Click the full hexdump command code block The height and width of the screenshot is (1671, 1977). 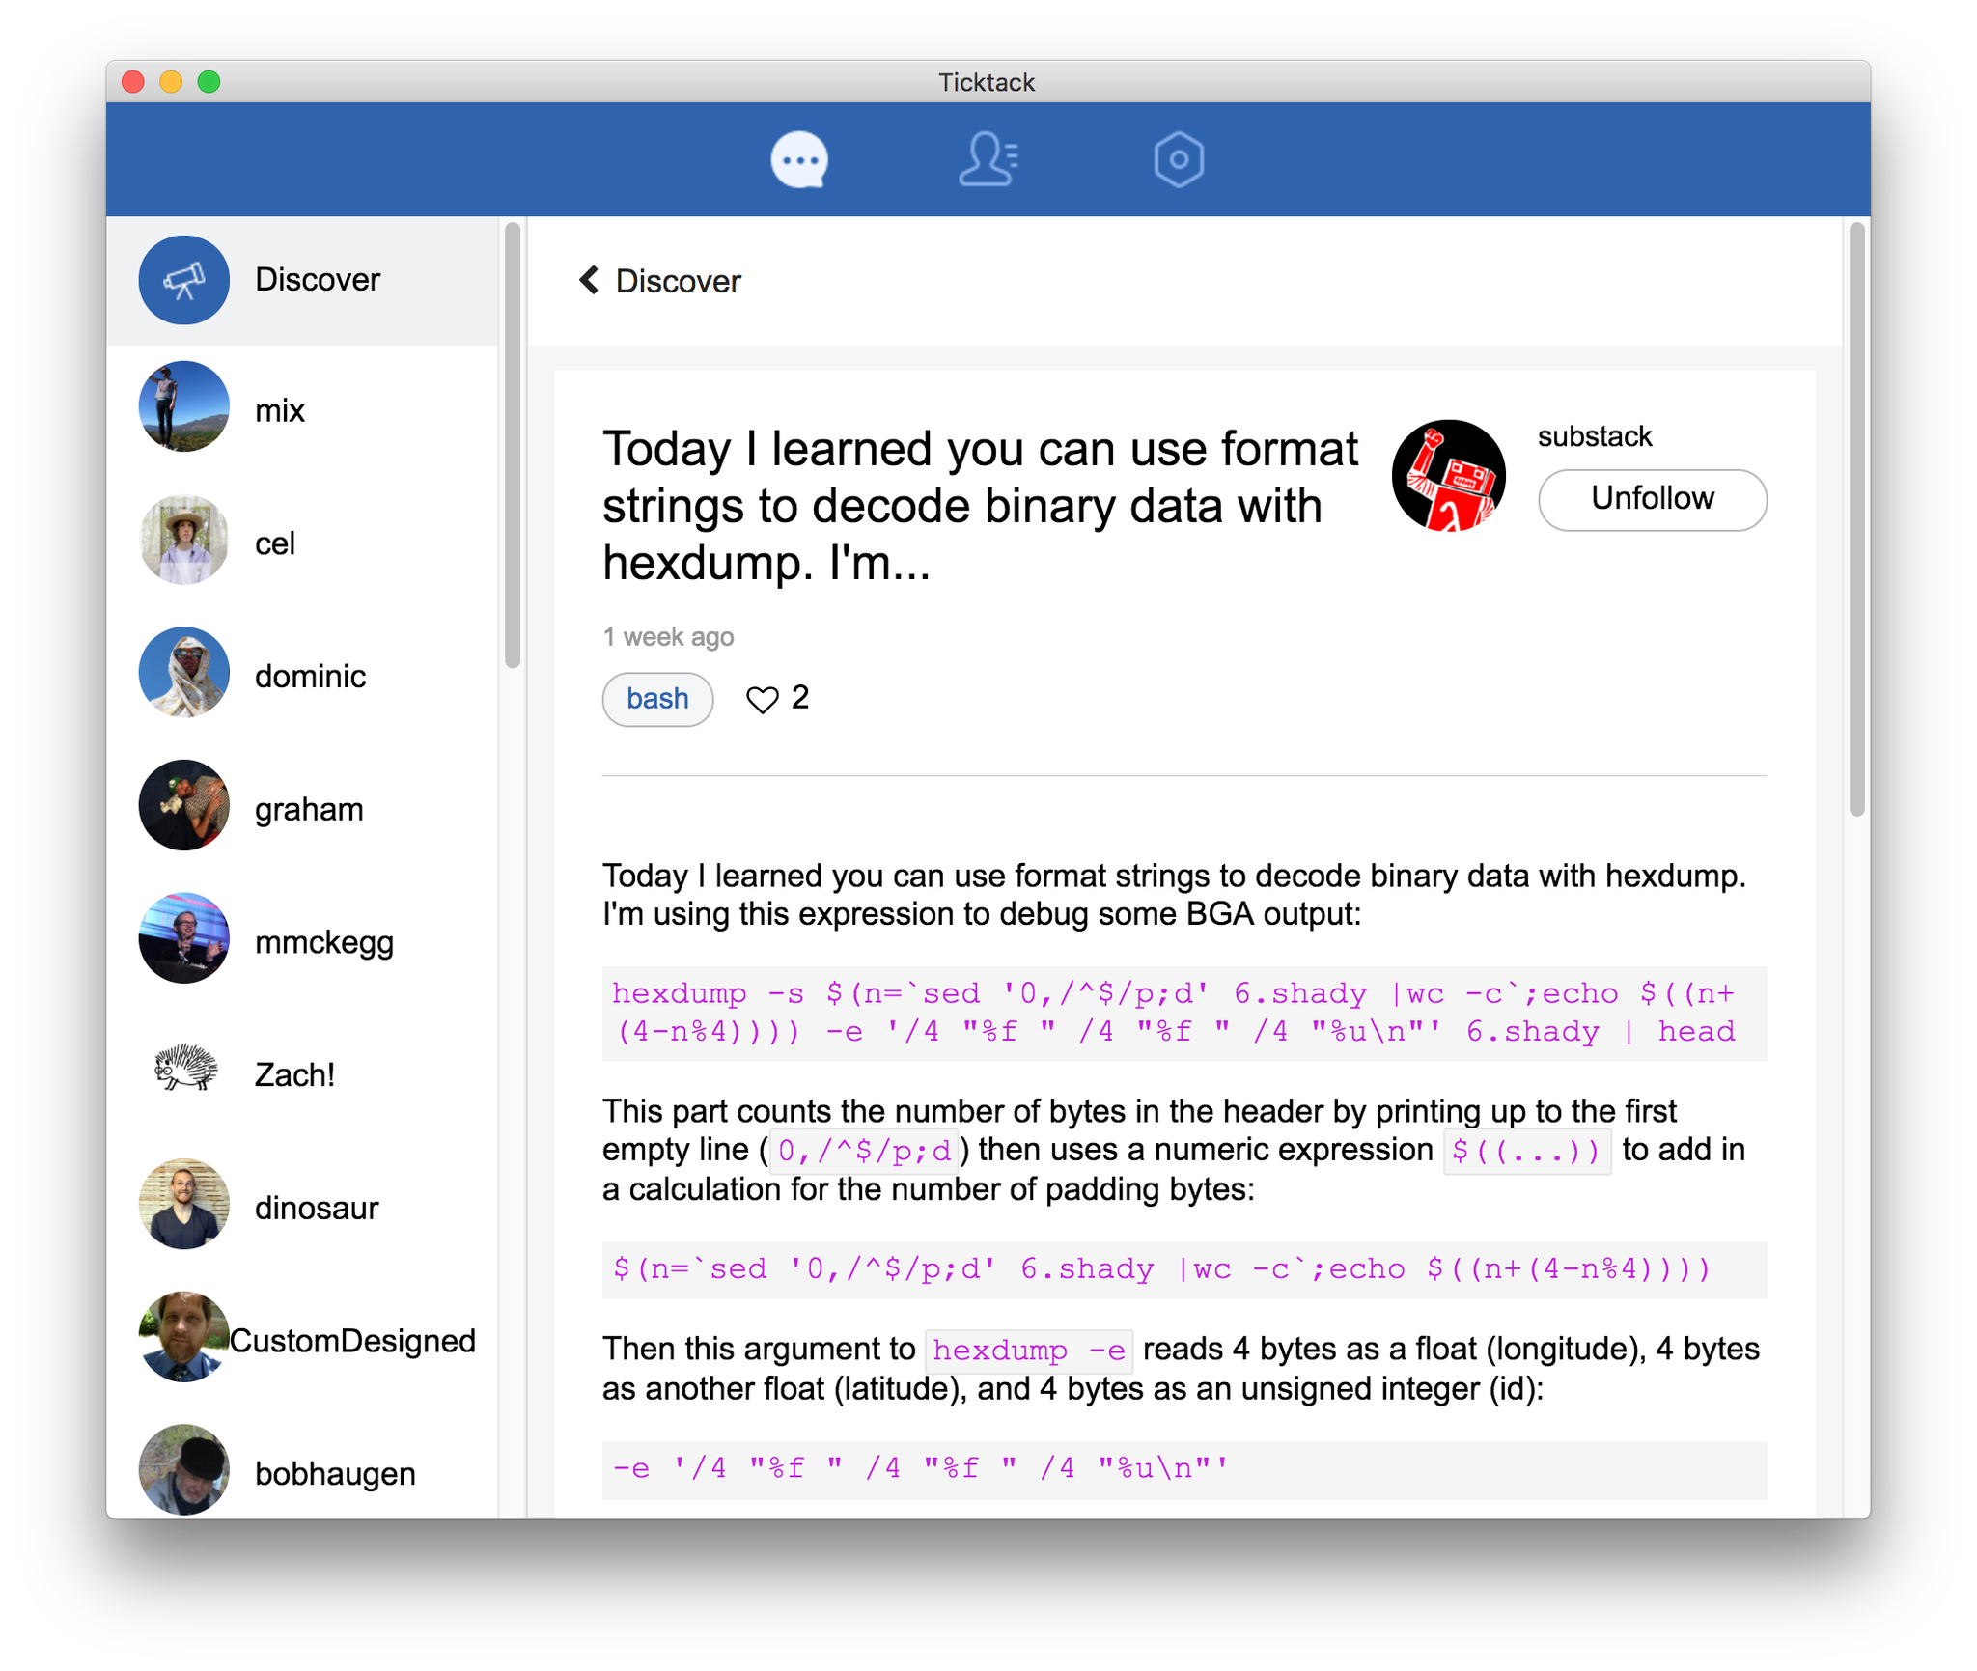(1184, 1013)
